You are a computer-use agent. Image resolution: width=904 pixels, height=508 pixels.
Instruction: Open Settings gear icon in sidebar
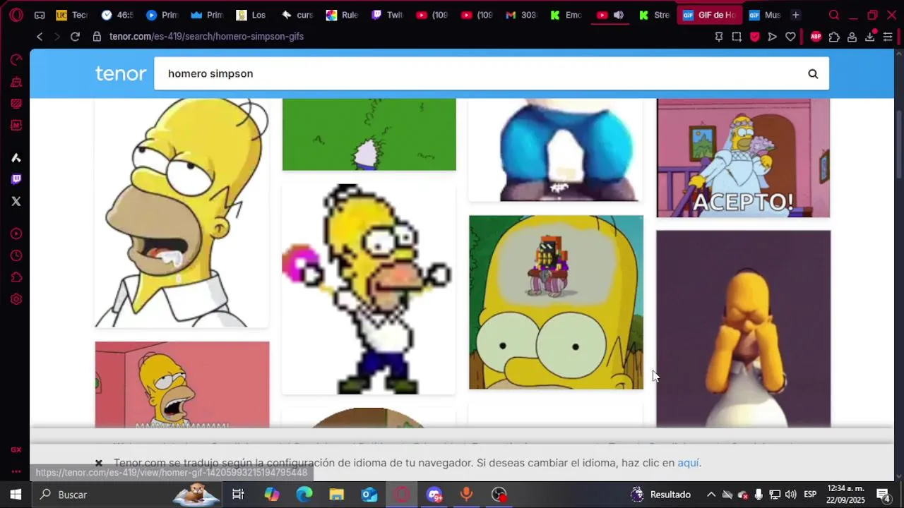tap(16, 299)
